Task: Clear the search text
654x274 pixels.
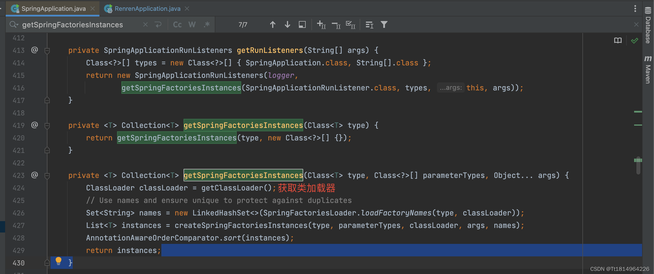Action: click(145, 25)
